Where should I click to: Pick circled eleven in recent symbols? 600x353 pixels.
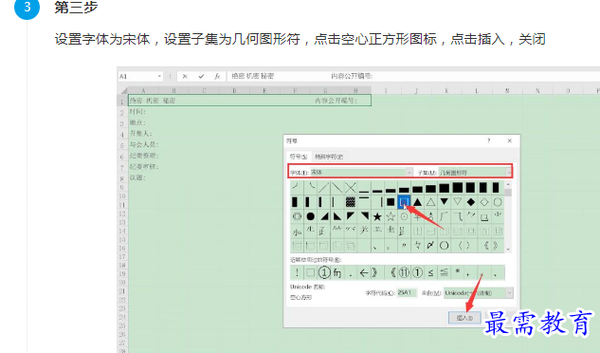click(x=404, y=272)
